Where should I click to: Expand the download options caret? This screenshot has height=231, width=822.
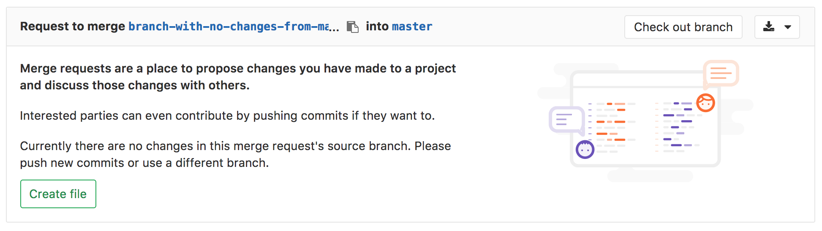[788, 27]
